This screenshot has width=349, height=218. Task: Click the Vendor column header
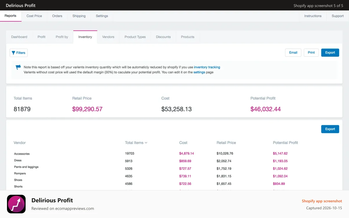pyautogui.click(x=20, y=143)
